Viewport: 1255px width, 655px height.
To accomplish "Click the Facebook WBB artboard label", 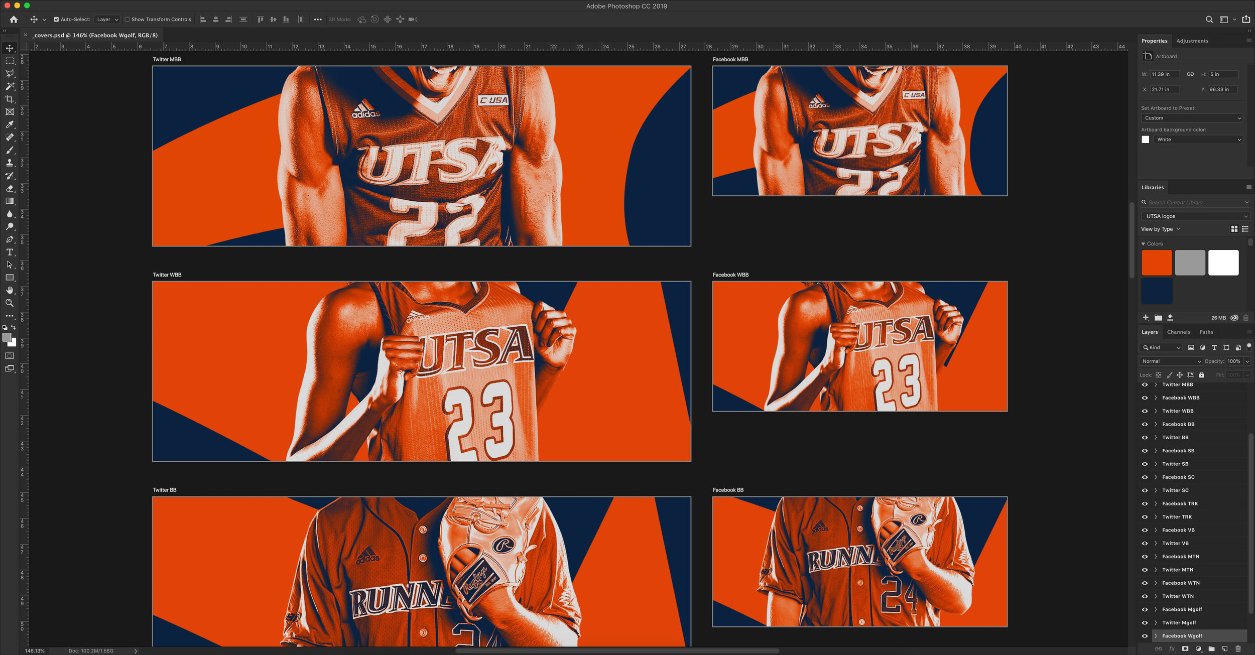I will click(730, 275).
